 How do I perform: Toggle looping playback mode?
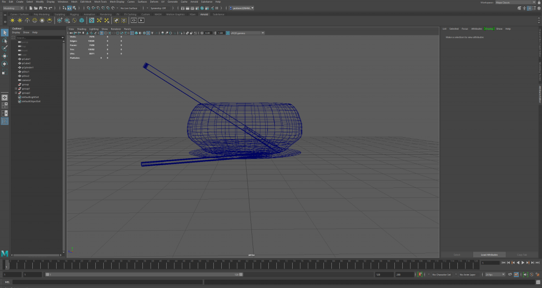[x=509, y=275]
